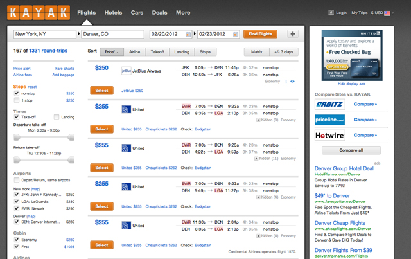Sort results by Airline
This screenshot has height=259, width=411.
(x=134, y=52)
